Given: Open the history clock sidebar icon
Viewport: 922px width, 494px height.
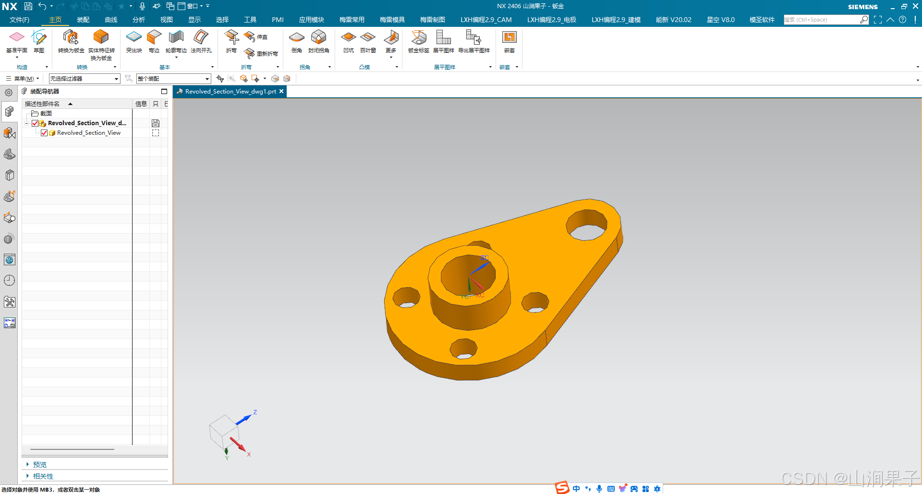Looking at the screenshot, I should click(10, 281).
